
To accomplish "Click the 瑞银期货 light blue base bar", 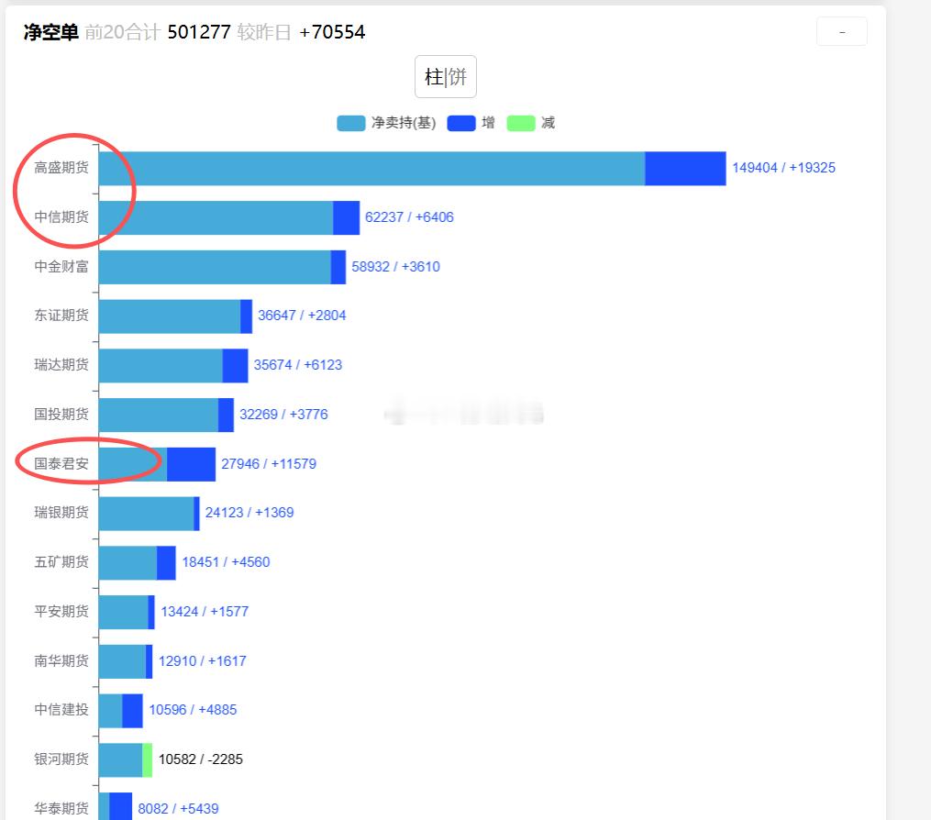I will click(x=147, y=514).
